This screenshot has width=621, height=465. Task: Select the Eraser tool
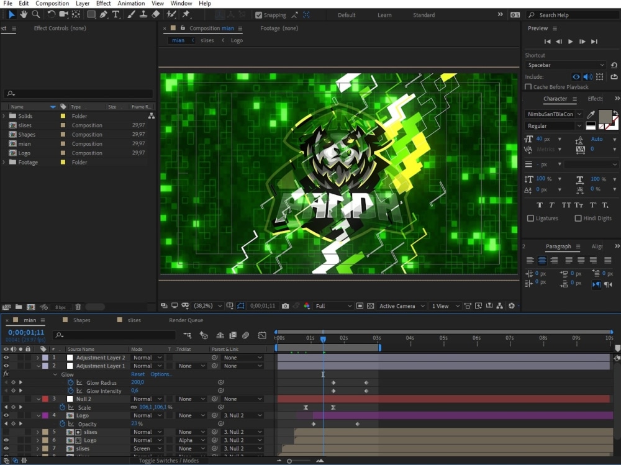click(x=156, y=15)
